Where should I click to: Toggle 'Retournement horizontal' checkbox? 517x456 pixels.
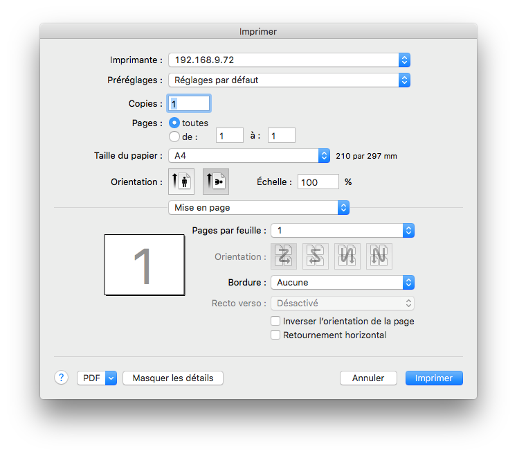pyautogui.click(x=275, y=335)
